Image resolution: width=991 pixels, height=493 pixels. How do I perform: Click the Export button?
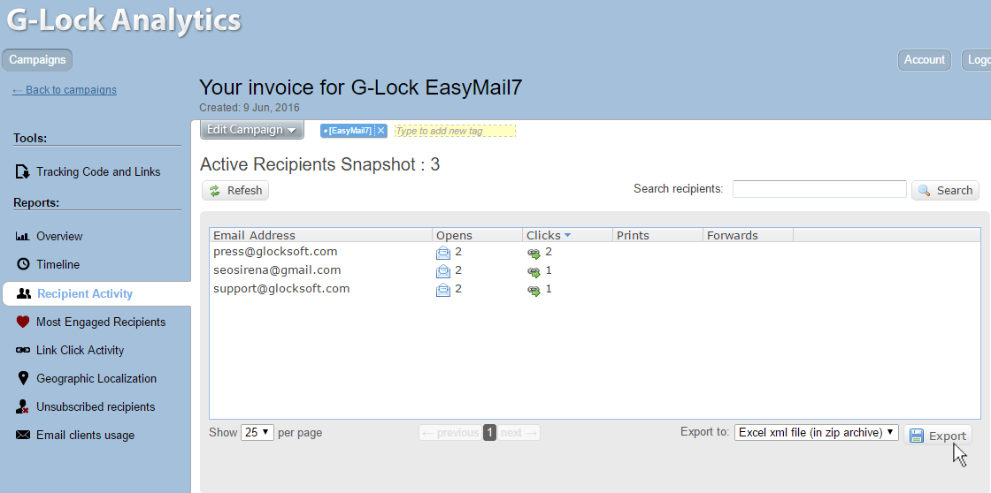(x=937, y=436)
